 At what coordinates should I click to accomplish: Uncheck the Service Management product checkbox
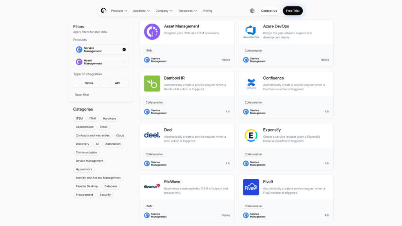tap(124, 49)
